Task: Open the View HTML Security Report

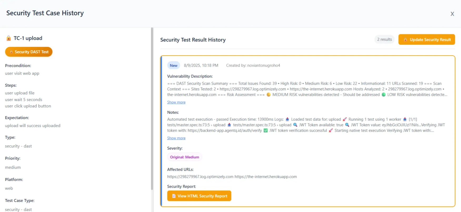Action: coord(199,196)
